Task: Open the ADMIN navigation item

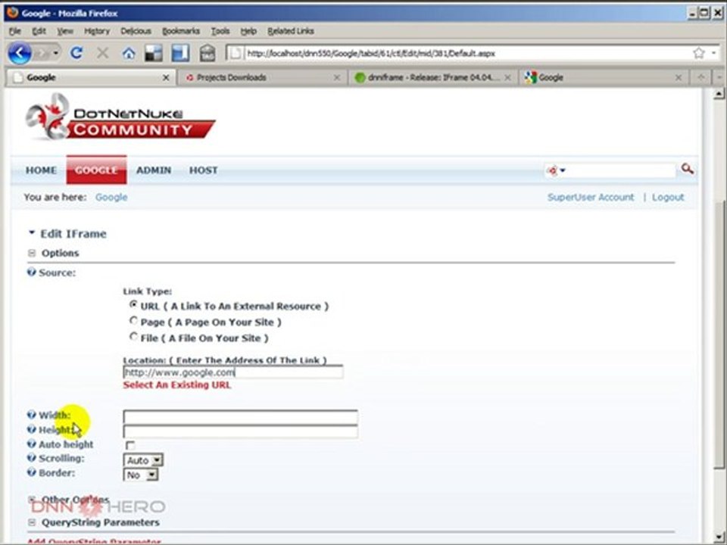Action: click(x=154, y=170)
